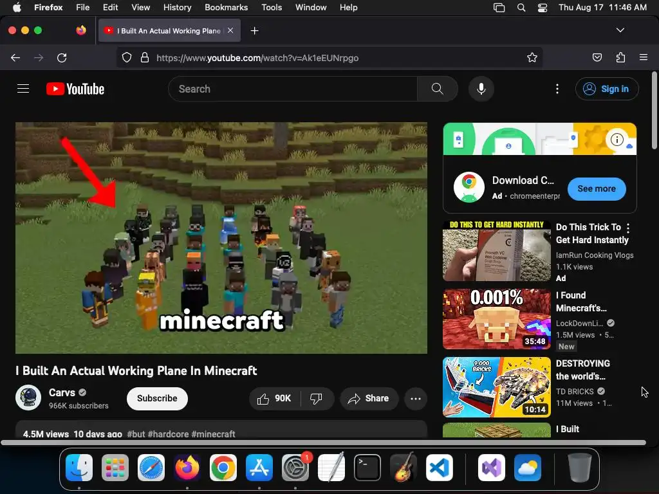Viewport: 659px width, 494px height.
Task: Open TD BRICKS channel name
Action: coord(575,391)
